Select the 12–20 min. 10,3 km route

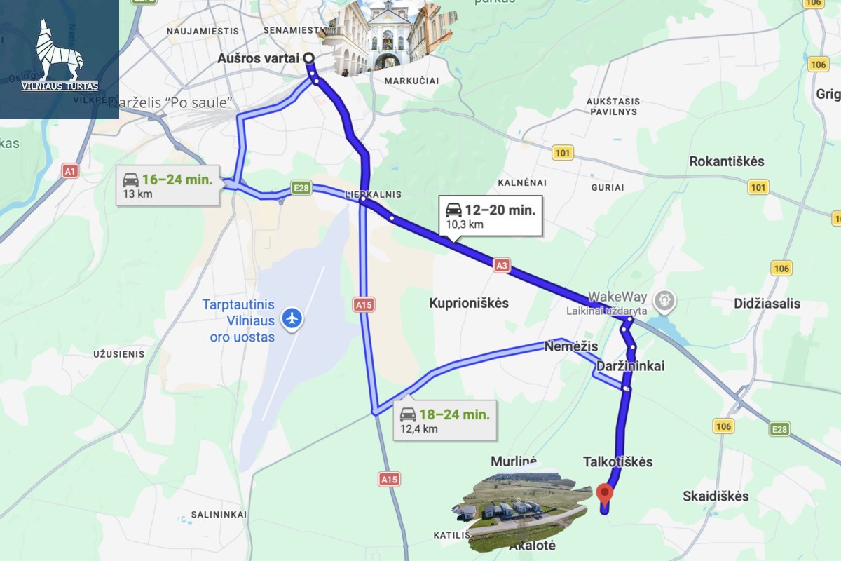(491, 217)
